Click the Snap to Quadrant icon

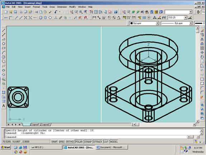45,18
